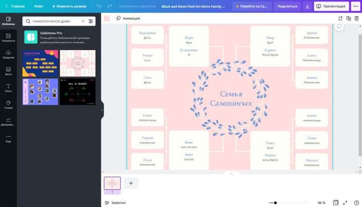Click the 86 % zoom level
The image size is (362, 207).
tap(321, 203)
